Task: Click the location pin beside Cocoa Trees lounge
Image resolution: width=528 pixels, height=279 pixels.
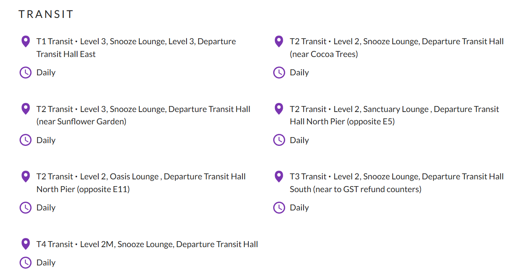Action: pyautogui.click(x=279, y=41)
